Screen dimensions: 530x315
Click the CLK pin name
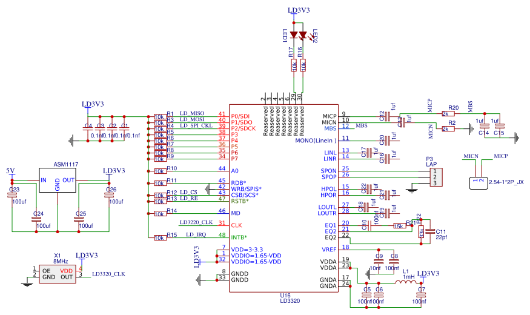pyautogui.click(x=237, y=225)
